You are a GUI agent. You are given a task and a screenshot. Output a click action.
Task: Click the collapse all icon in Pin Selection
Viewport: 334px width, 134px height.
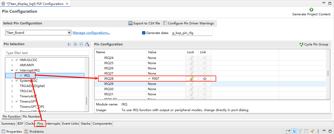pyautogui.click(x=81, y=44)
